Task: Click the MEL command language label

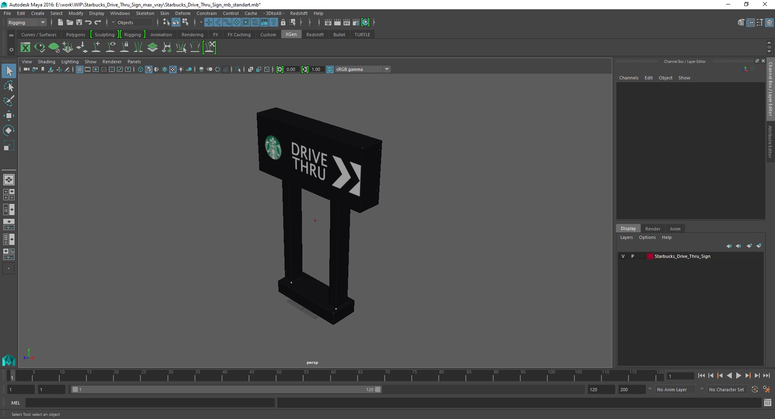Action: click(15, 402)
